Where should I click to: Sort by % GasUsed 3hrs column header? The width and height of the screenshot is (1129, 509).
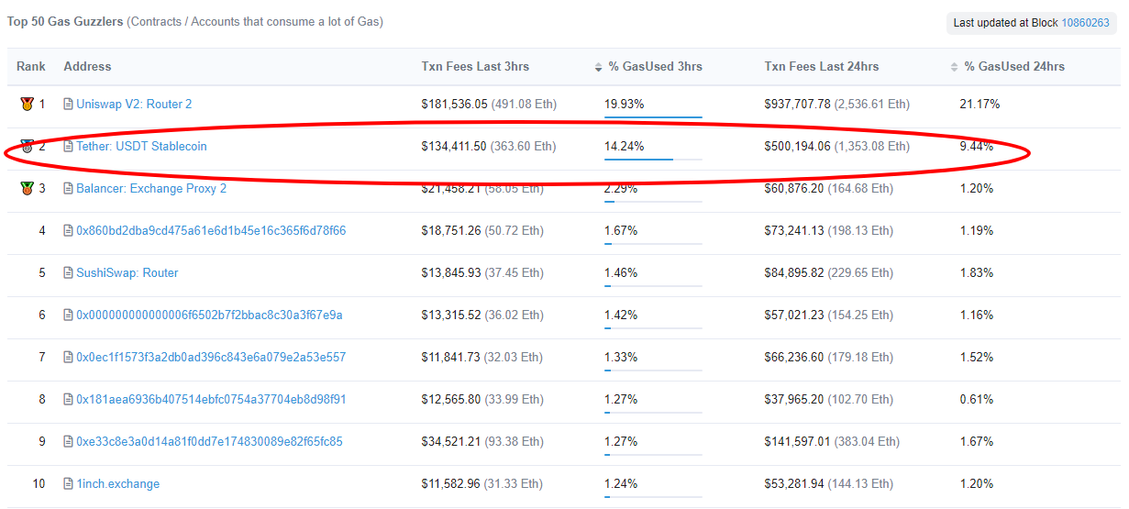point(655,67)
